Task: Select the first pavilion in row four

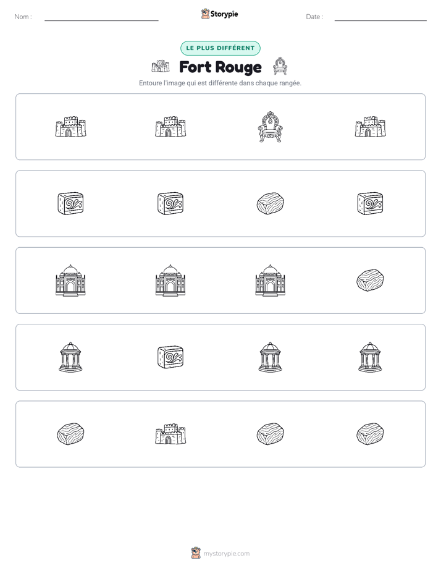Action: click(70, 357)
